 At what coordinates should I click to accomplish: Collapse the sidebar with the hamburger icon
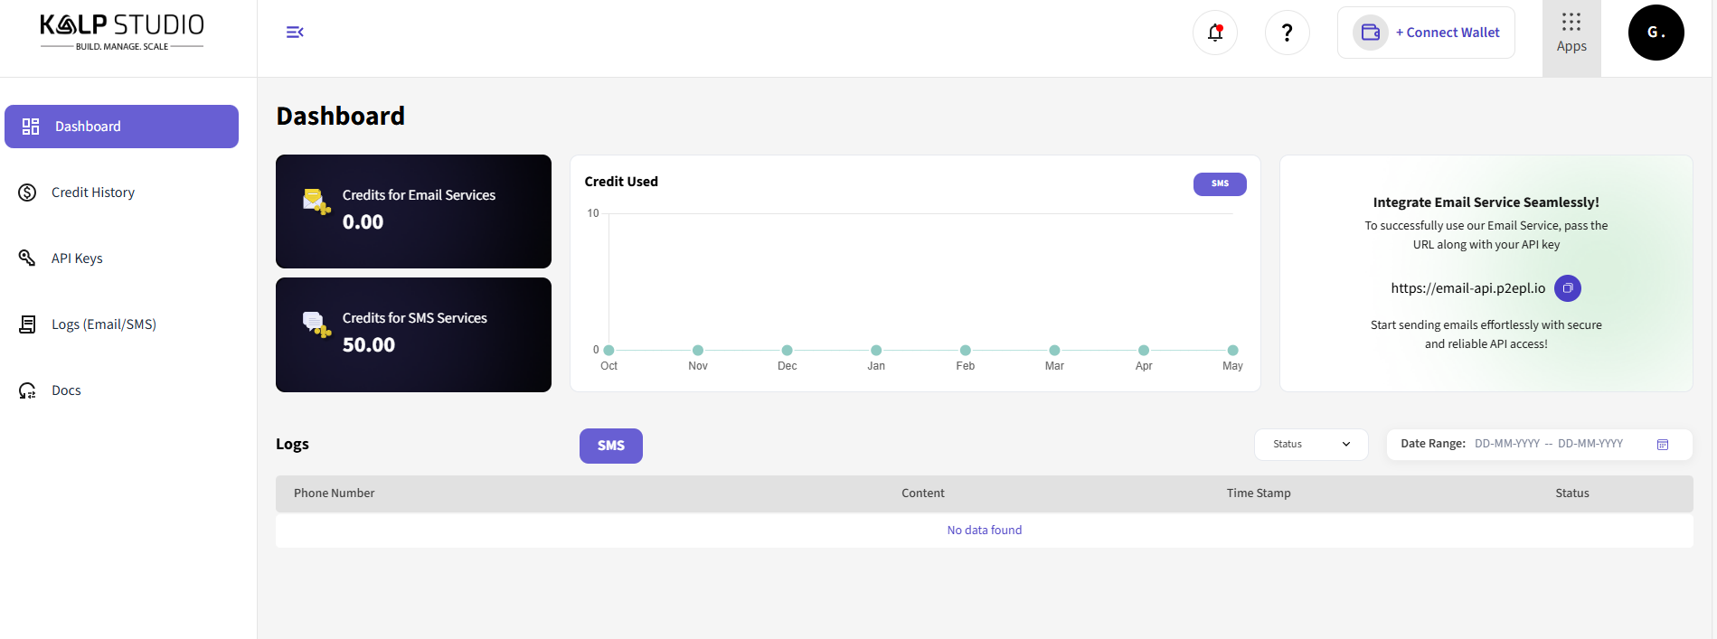(295, 33)
